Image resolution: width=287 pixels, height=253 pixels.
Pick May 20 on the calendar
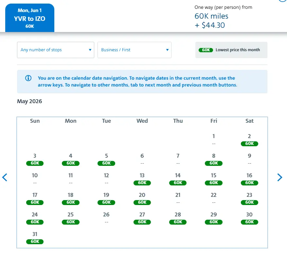point(142,198)
